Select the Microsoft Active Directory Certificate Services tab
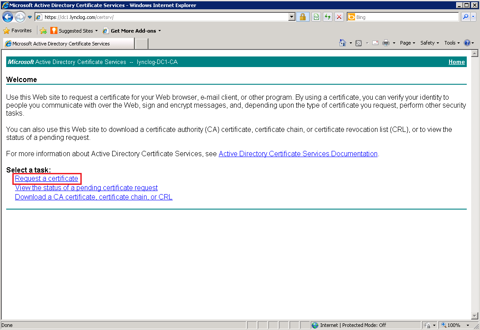480x330 pixels. tap(68, 43)
